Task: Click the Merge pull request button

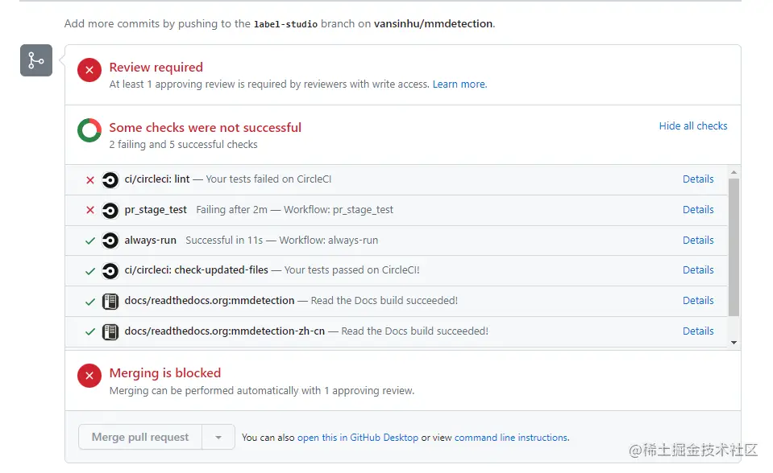Action: pyautogui.click(x=140, y=437)
